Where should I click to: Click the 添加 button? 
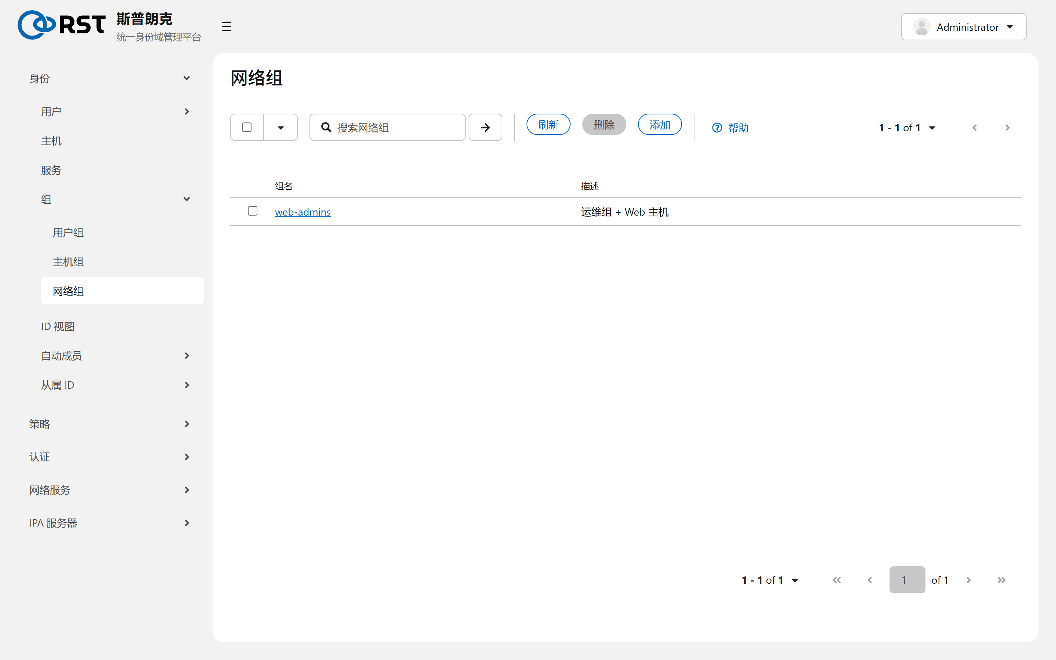coord(660,125)
